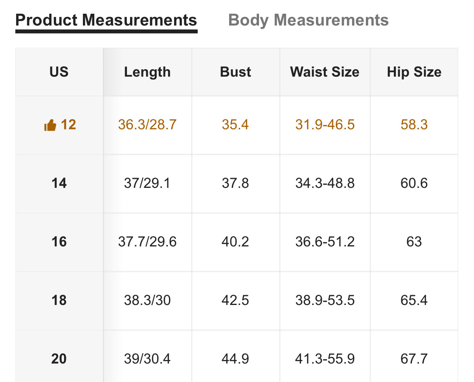474x382 pixels.
Task: Select size 18 row label
Action: (x=59, y=300)
